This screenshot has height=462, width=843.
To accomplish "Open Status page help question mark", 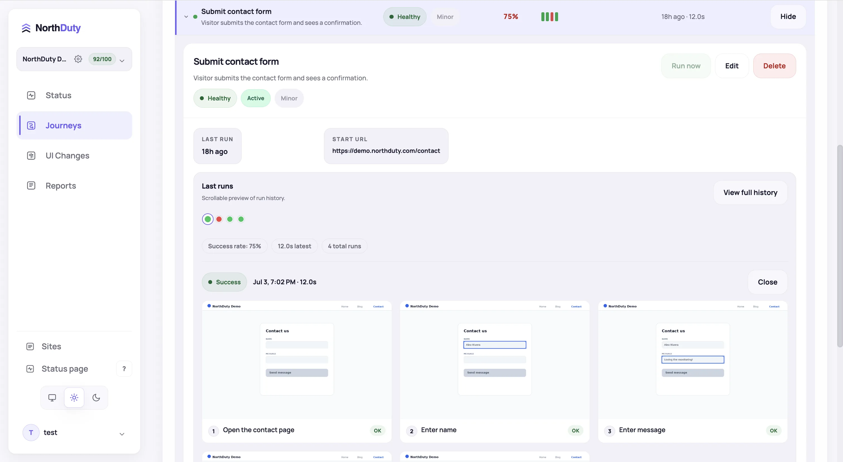I will click(124, 369).
